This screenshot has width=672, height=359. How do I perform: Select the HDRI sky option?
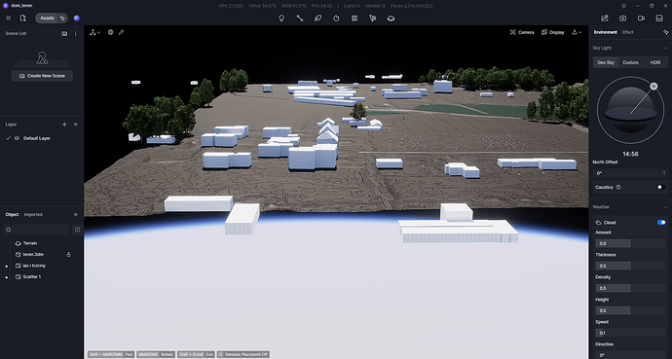click(655, 62)
